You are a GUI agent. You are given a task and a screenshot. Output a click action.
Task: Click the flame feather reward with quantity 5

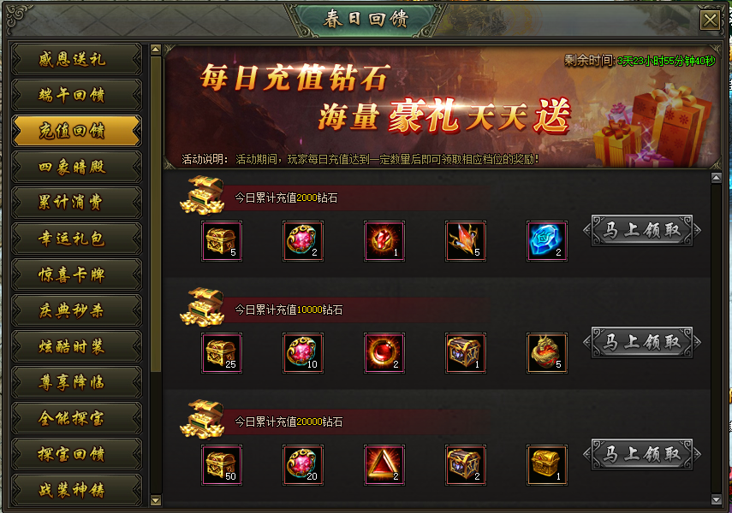pyautogui.click(x=466, y=241)
